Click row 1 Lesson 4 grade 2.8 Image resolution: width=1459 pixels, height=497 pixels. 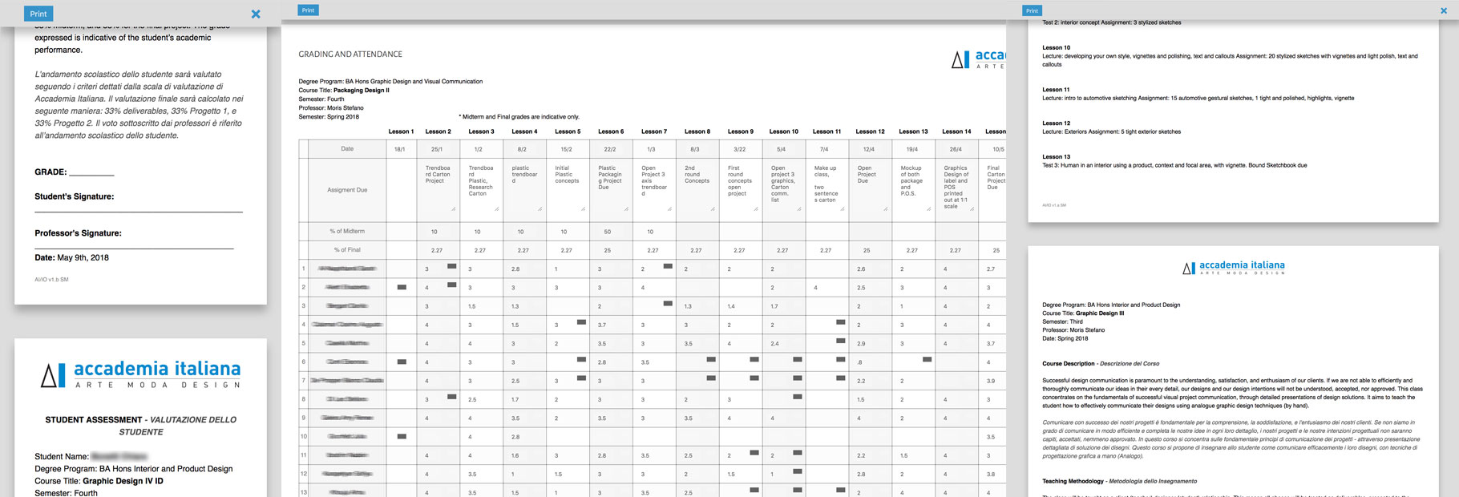pyautogui.click(x=515, y=269)
